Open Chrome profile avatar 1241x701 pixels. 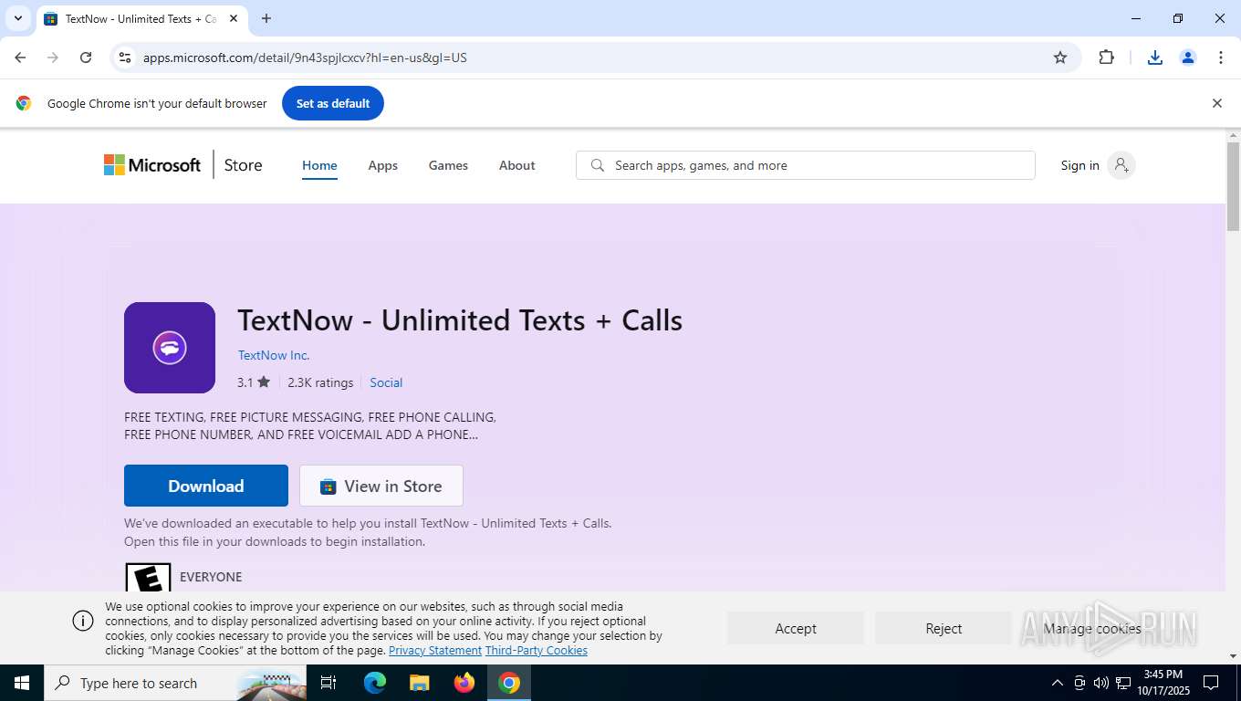coord(1188,58)
